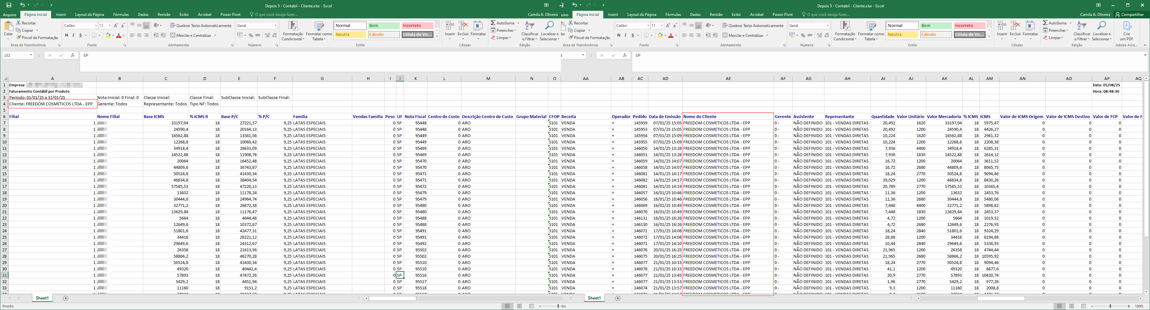Click the Save icon in the title bar
1150x310 pixels.
click(x=9, y=5)
